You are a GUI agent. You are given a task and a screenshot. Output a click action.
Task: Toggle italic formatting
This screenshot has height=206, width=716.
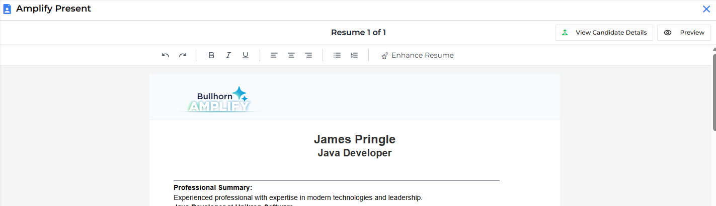tap(228, 55)
